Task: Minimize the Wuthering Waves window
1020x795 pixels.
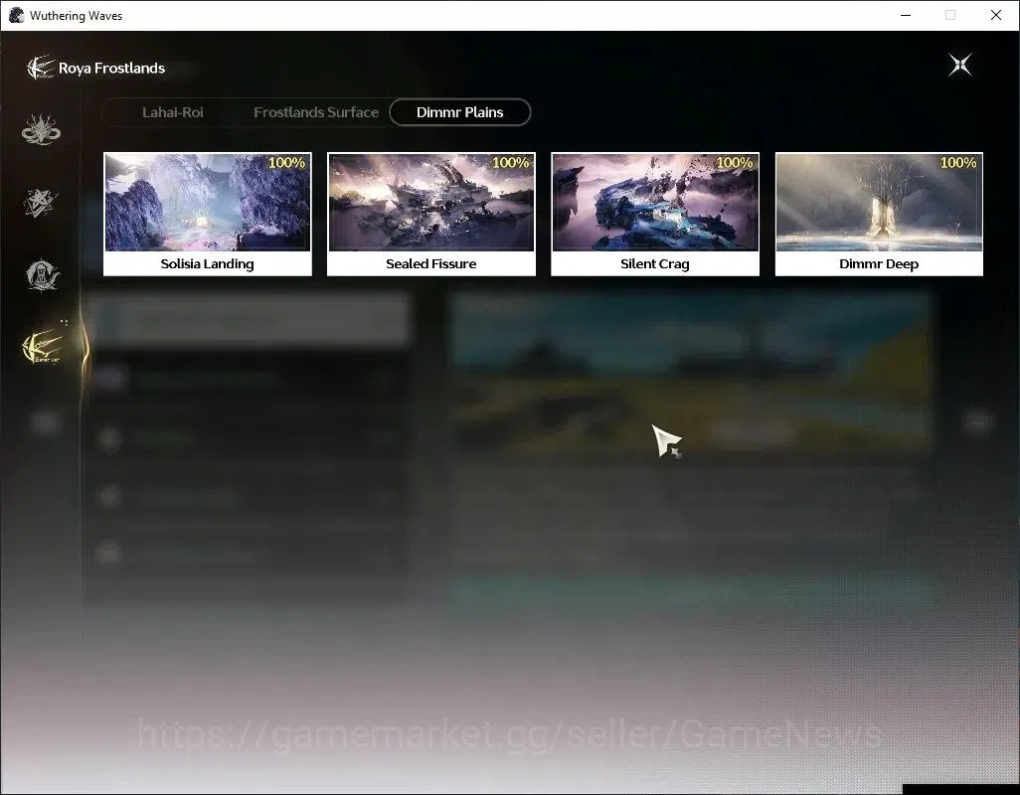Action: coord(906,15)
